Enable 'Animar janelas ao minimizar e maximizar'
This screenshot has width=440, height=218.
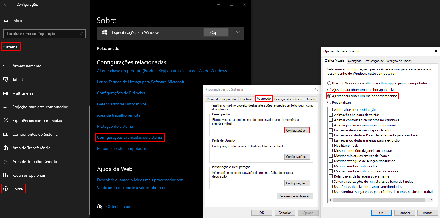click(331, 125)
